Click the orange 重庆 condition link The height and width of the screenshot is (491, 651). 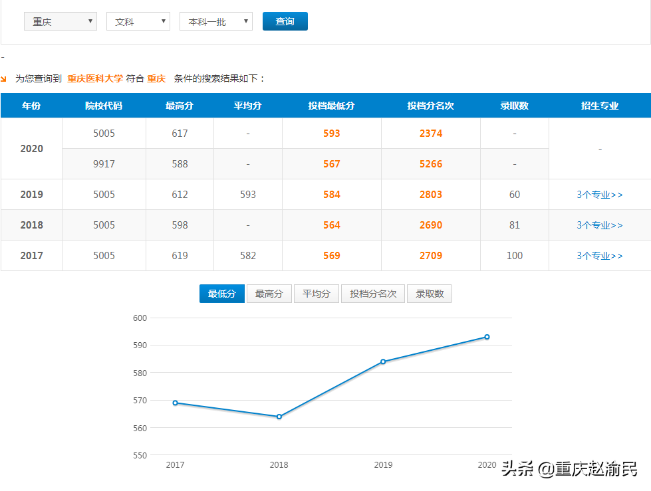click(x=155, y=78)
